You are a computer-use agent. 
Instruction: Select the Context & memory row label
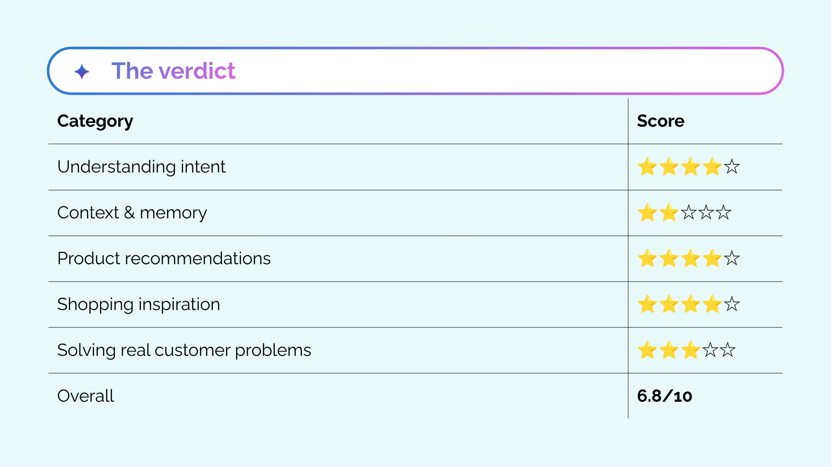pyautogui.click(x=132, y=213)
